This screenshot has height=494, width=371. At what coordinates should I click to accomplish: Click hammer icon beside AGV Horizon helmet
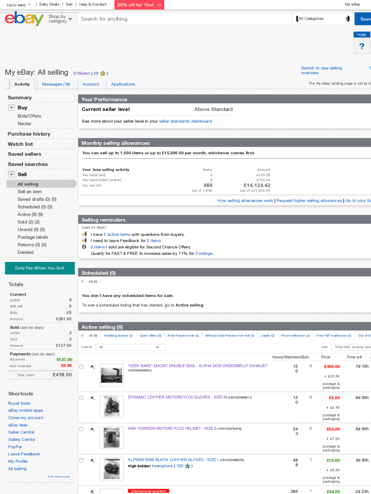point(93,429)
